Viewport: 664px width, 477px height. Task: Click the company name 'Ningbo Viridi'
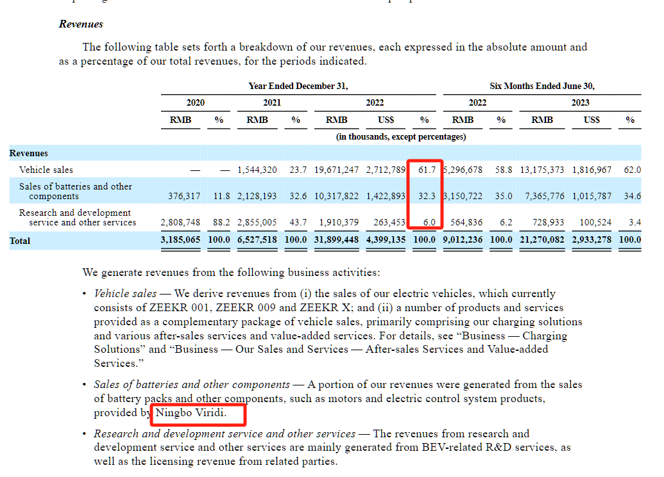[x=189, y=413]
